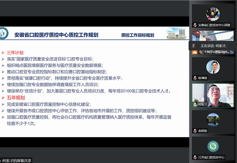This screenshot has height=163, width=237.
Task: Click mic icon in 正在讲话 speaker banner
Action: pos(194,46)
